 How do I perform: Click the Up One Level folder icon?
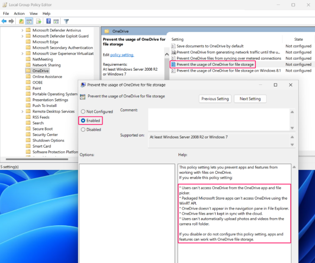tap(21, 21)
